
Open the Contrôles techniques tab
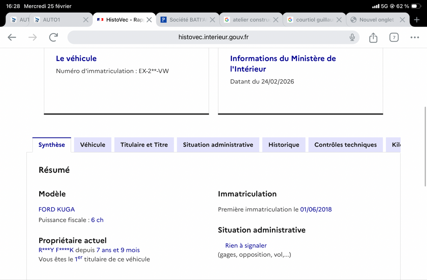pos(345,145)
